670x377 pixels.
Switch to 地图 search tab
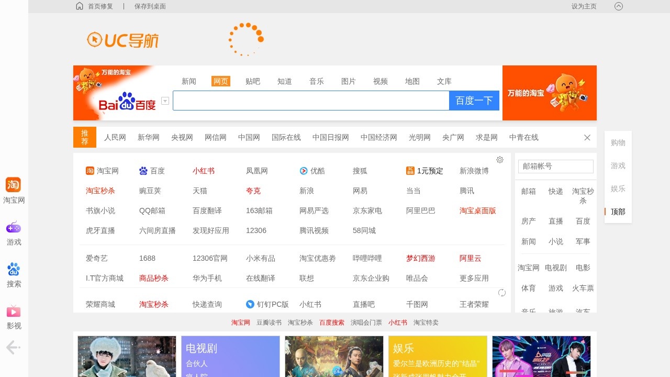pos(412,81)
